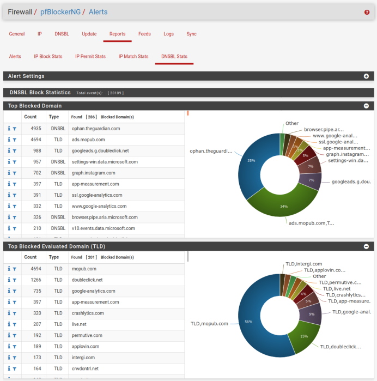Open the DNSBL tab
Viewport: 377px width, 381px height.
click(62, 34)
